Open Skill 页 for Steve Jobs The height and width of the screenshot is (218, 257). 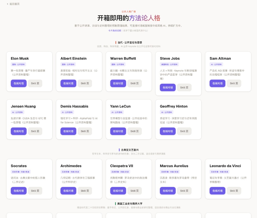coord(184,87)
